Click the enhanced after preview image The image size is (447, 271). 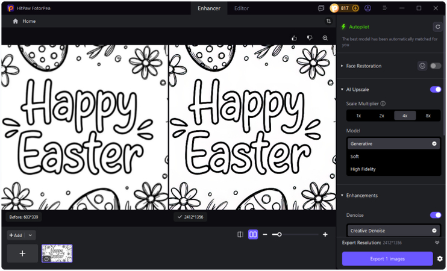[252, 128]
